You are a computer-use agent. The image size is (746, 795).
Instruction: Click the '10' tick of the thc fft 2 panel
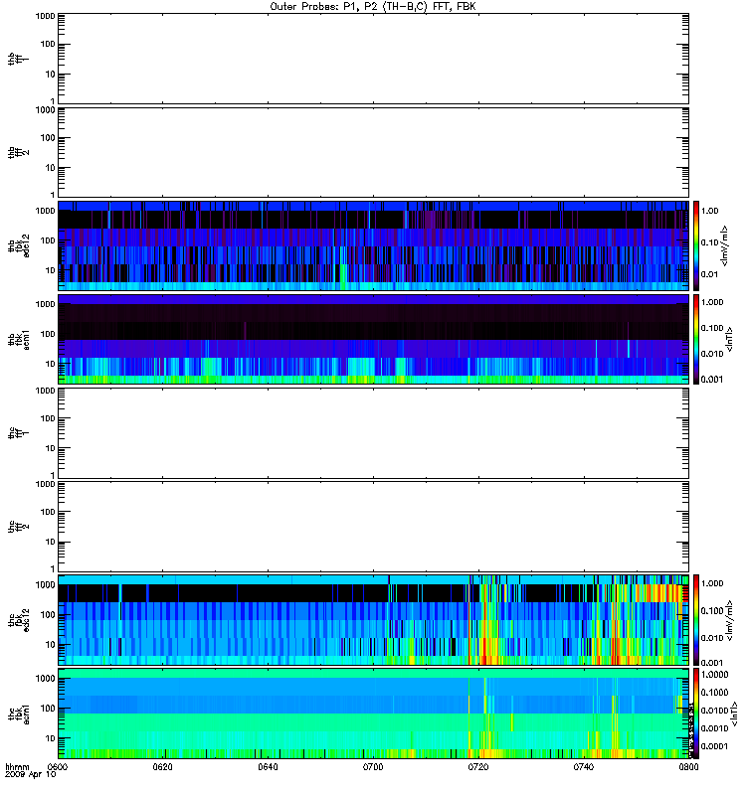point(51,542)
